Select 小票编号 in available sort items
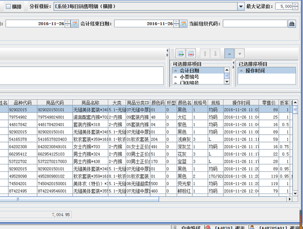 click(x=189, y=77)
